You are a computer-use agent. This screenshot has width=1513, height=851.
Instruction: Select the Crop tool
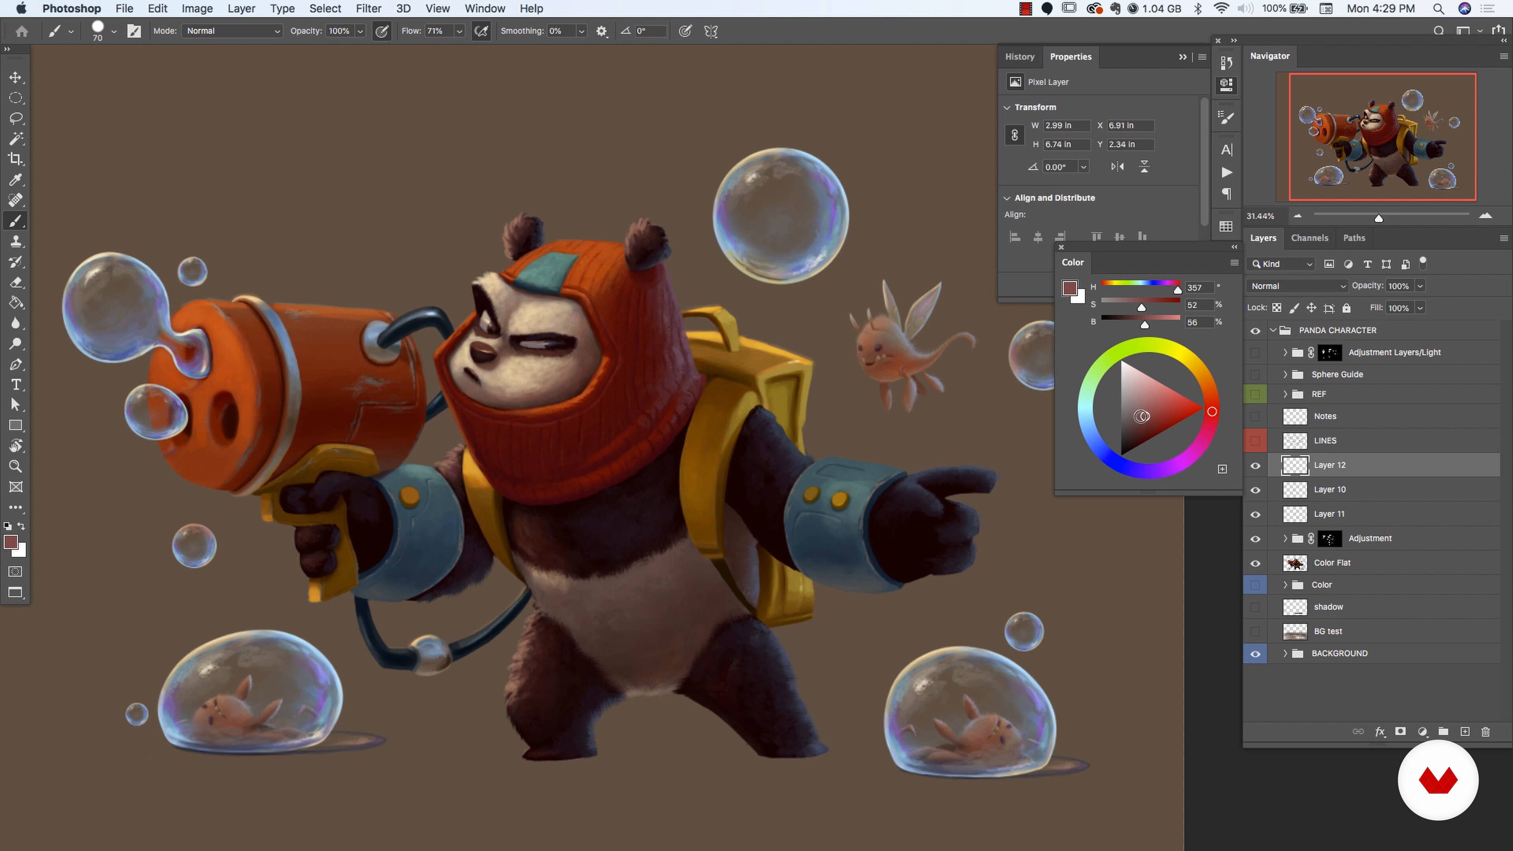(x=16, y=159)
